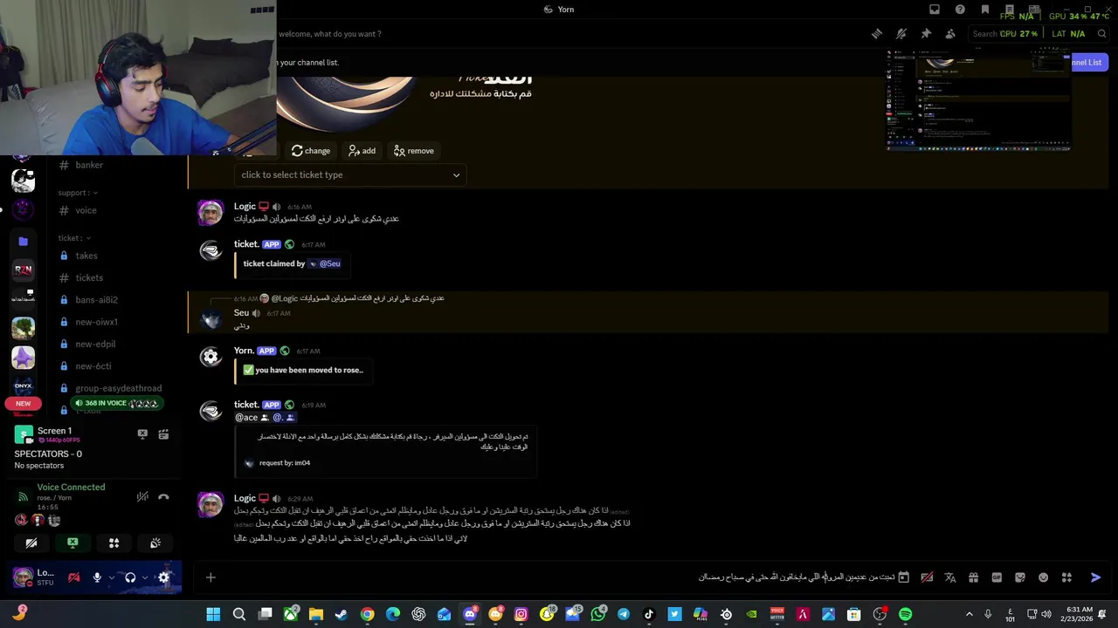Toggle screen share green button
The image size is (1118, 628).
coord(72,543)
